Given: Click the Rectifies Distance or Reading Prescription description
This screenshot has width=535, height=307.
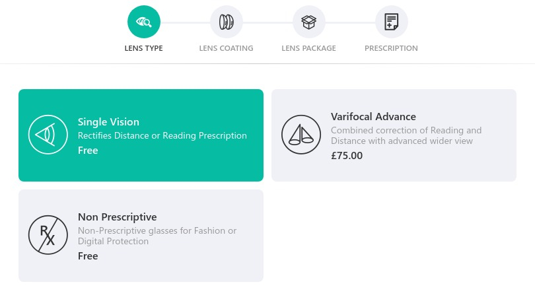Looking at the screenshot, I should (162, 136).
